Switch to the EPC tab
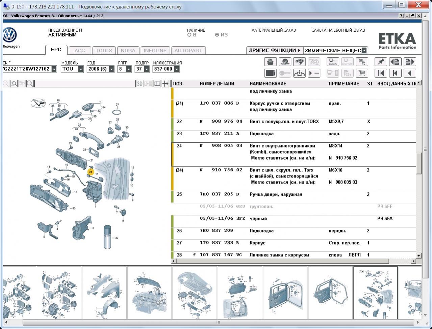This screenshot has width=432, height=329. 56,50
